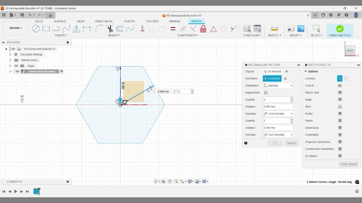Select the Equal constraint icon
362x203 pixels.
pyautogui.click(x=173, y=29)
